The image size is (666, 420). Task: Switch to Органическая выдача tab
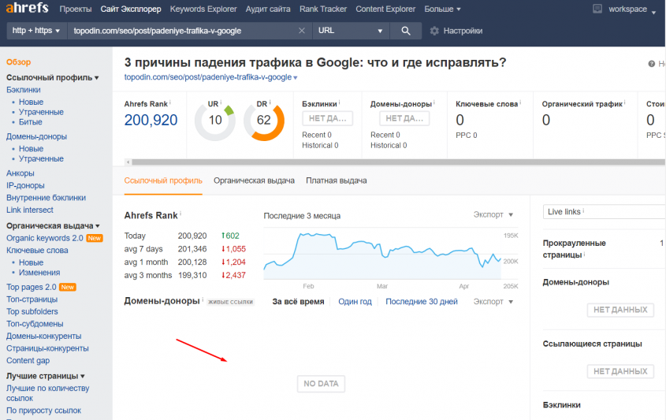254,180
